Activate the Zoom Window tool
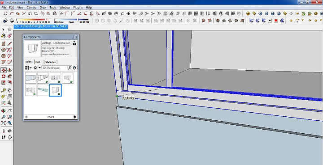This screenshot has width=323, height=165. coord(9,117)
